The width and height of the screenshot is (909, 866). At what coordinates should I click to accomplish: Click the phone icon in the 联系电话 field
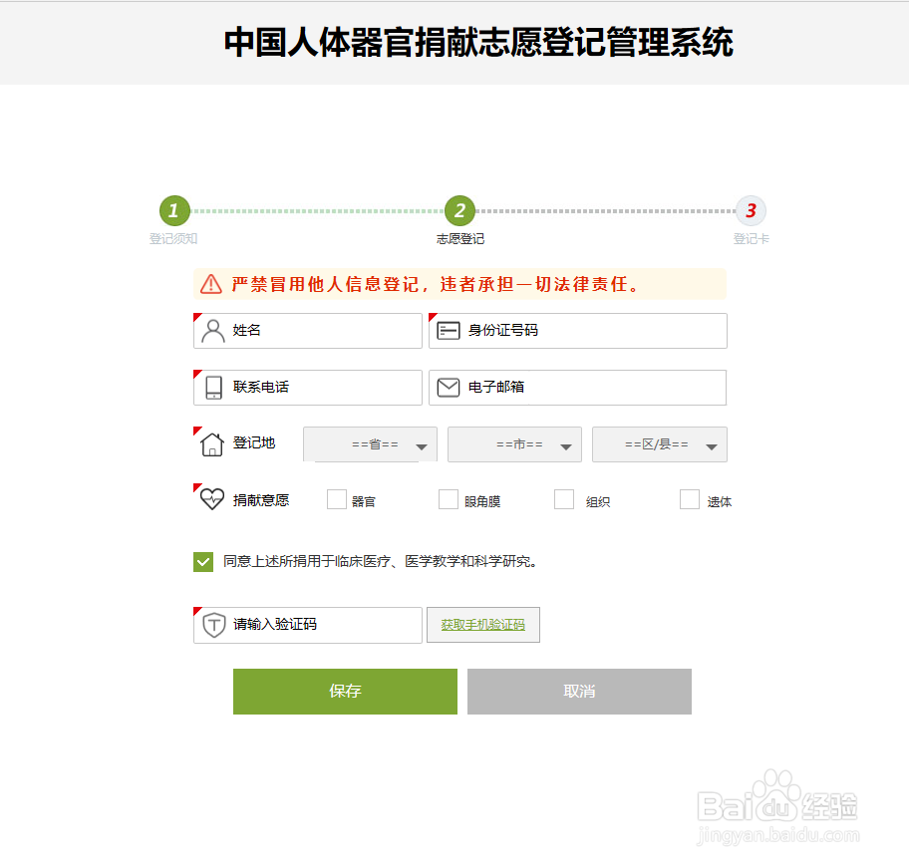[x=214, y=388]
